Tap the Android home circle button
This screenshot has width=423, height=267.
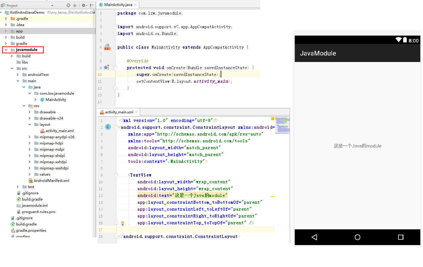coord(358,237)
